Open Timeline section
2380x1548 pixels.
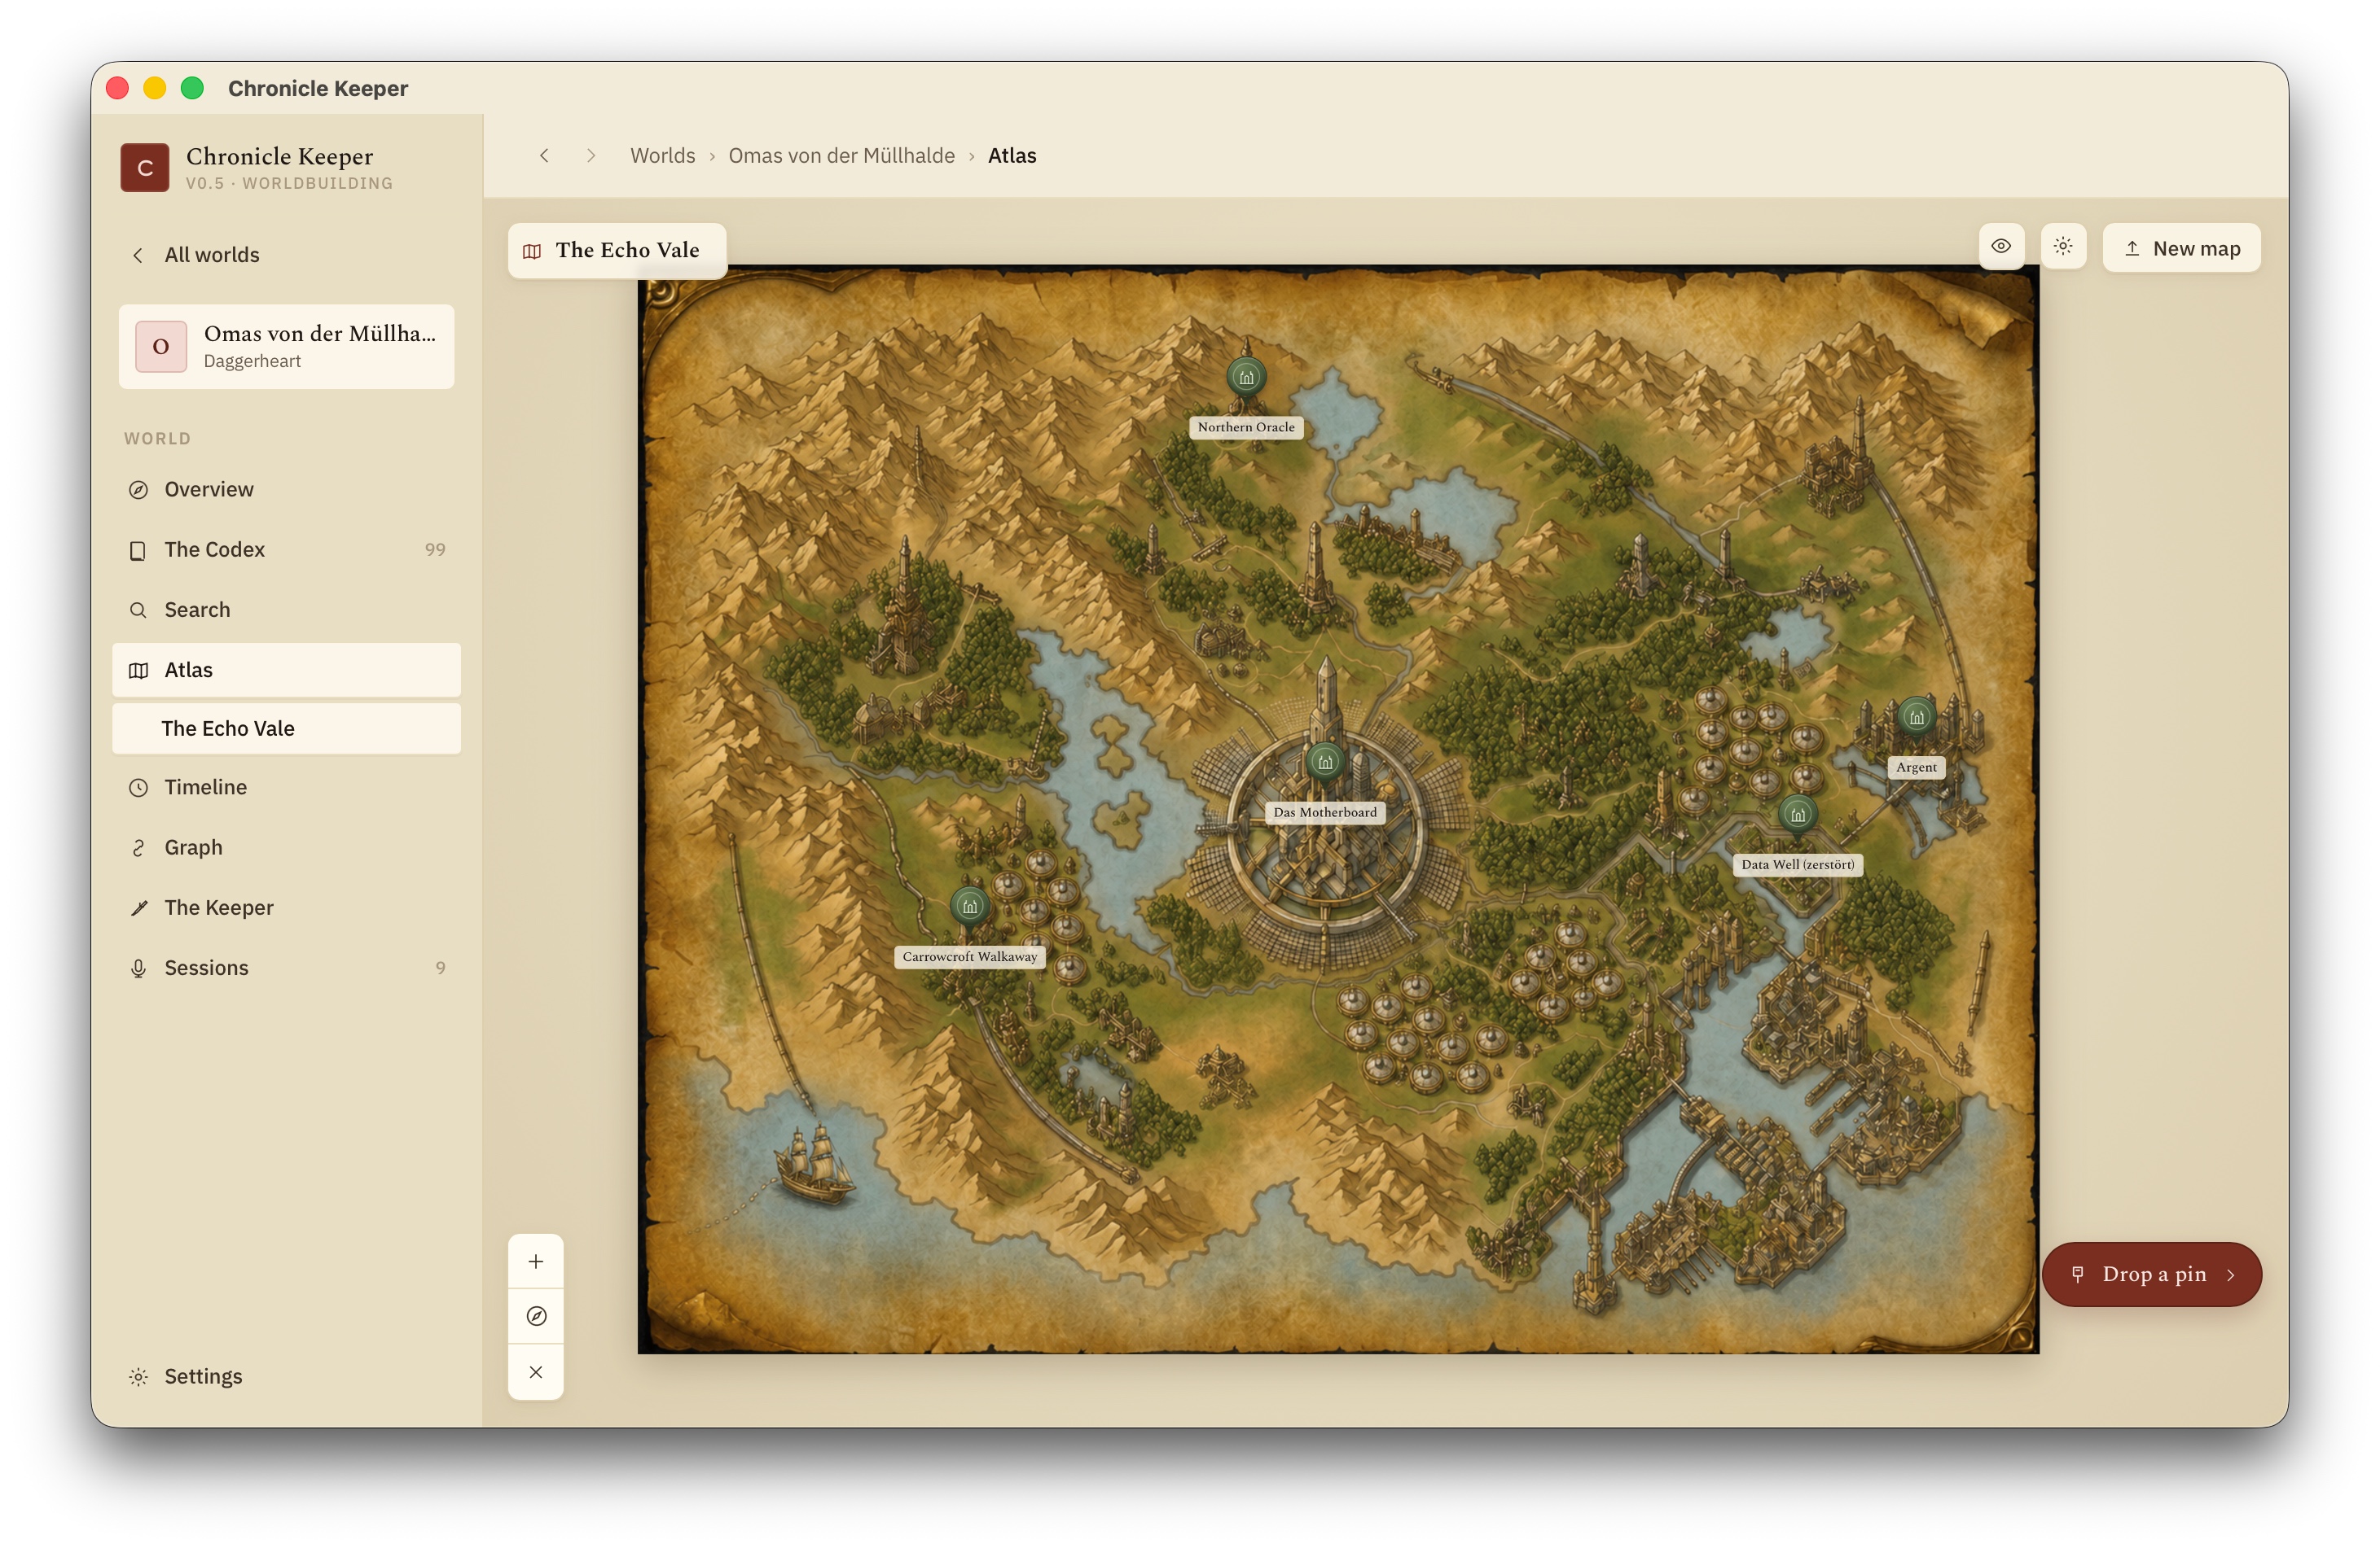click(x=287, y=788)
